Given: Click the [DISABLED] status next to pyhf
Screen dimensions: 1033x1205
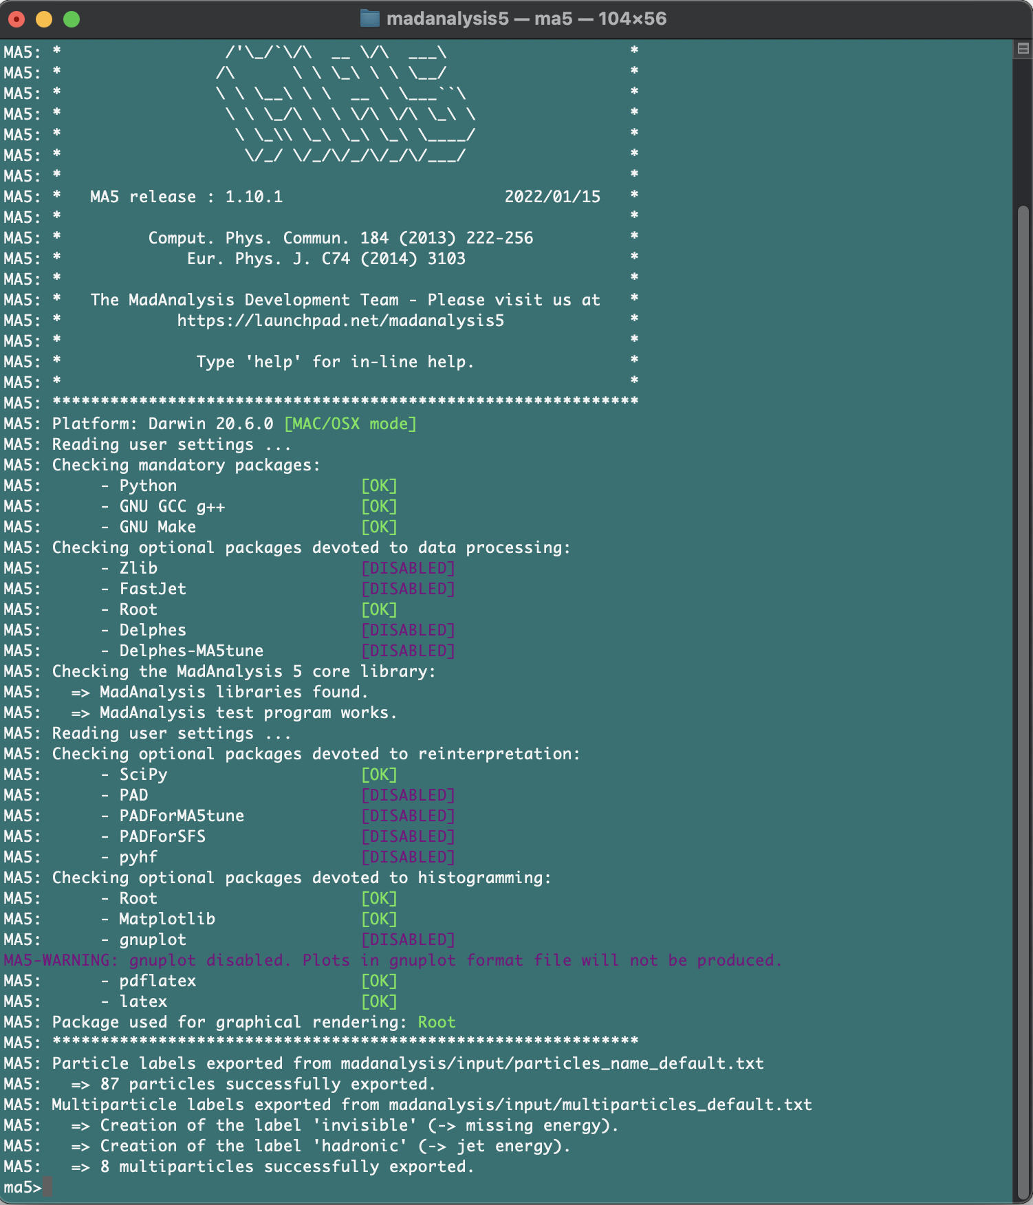Looking at the screenshot, I should tap(408, 857).
